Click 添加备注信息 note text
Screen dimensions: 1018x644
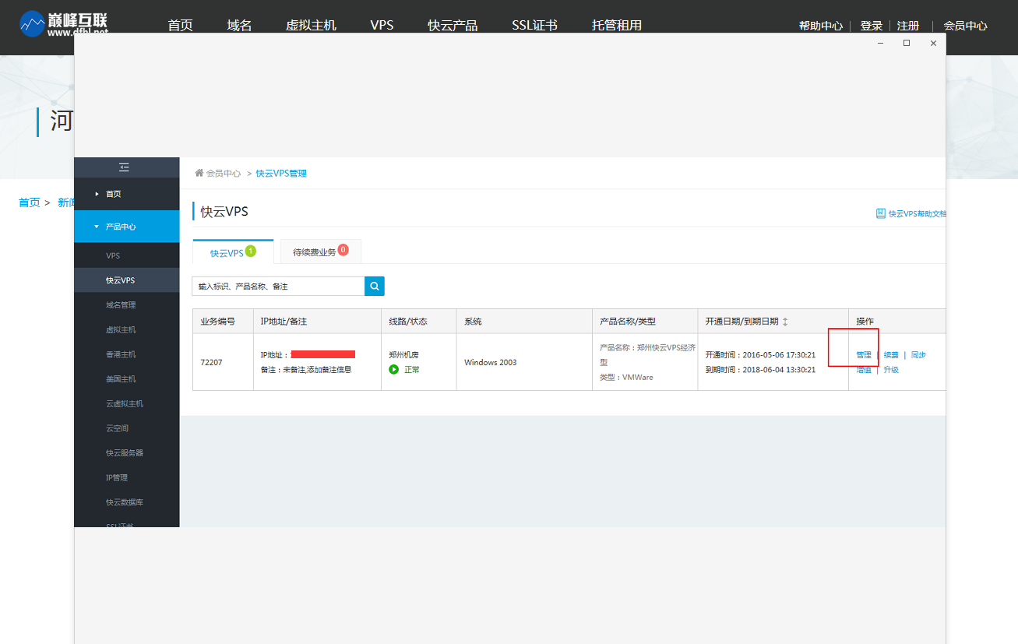tap(329, 370)
